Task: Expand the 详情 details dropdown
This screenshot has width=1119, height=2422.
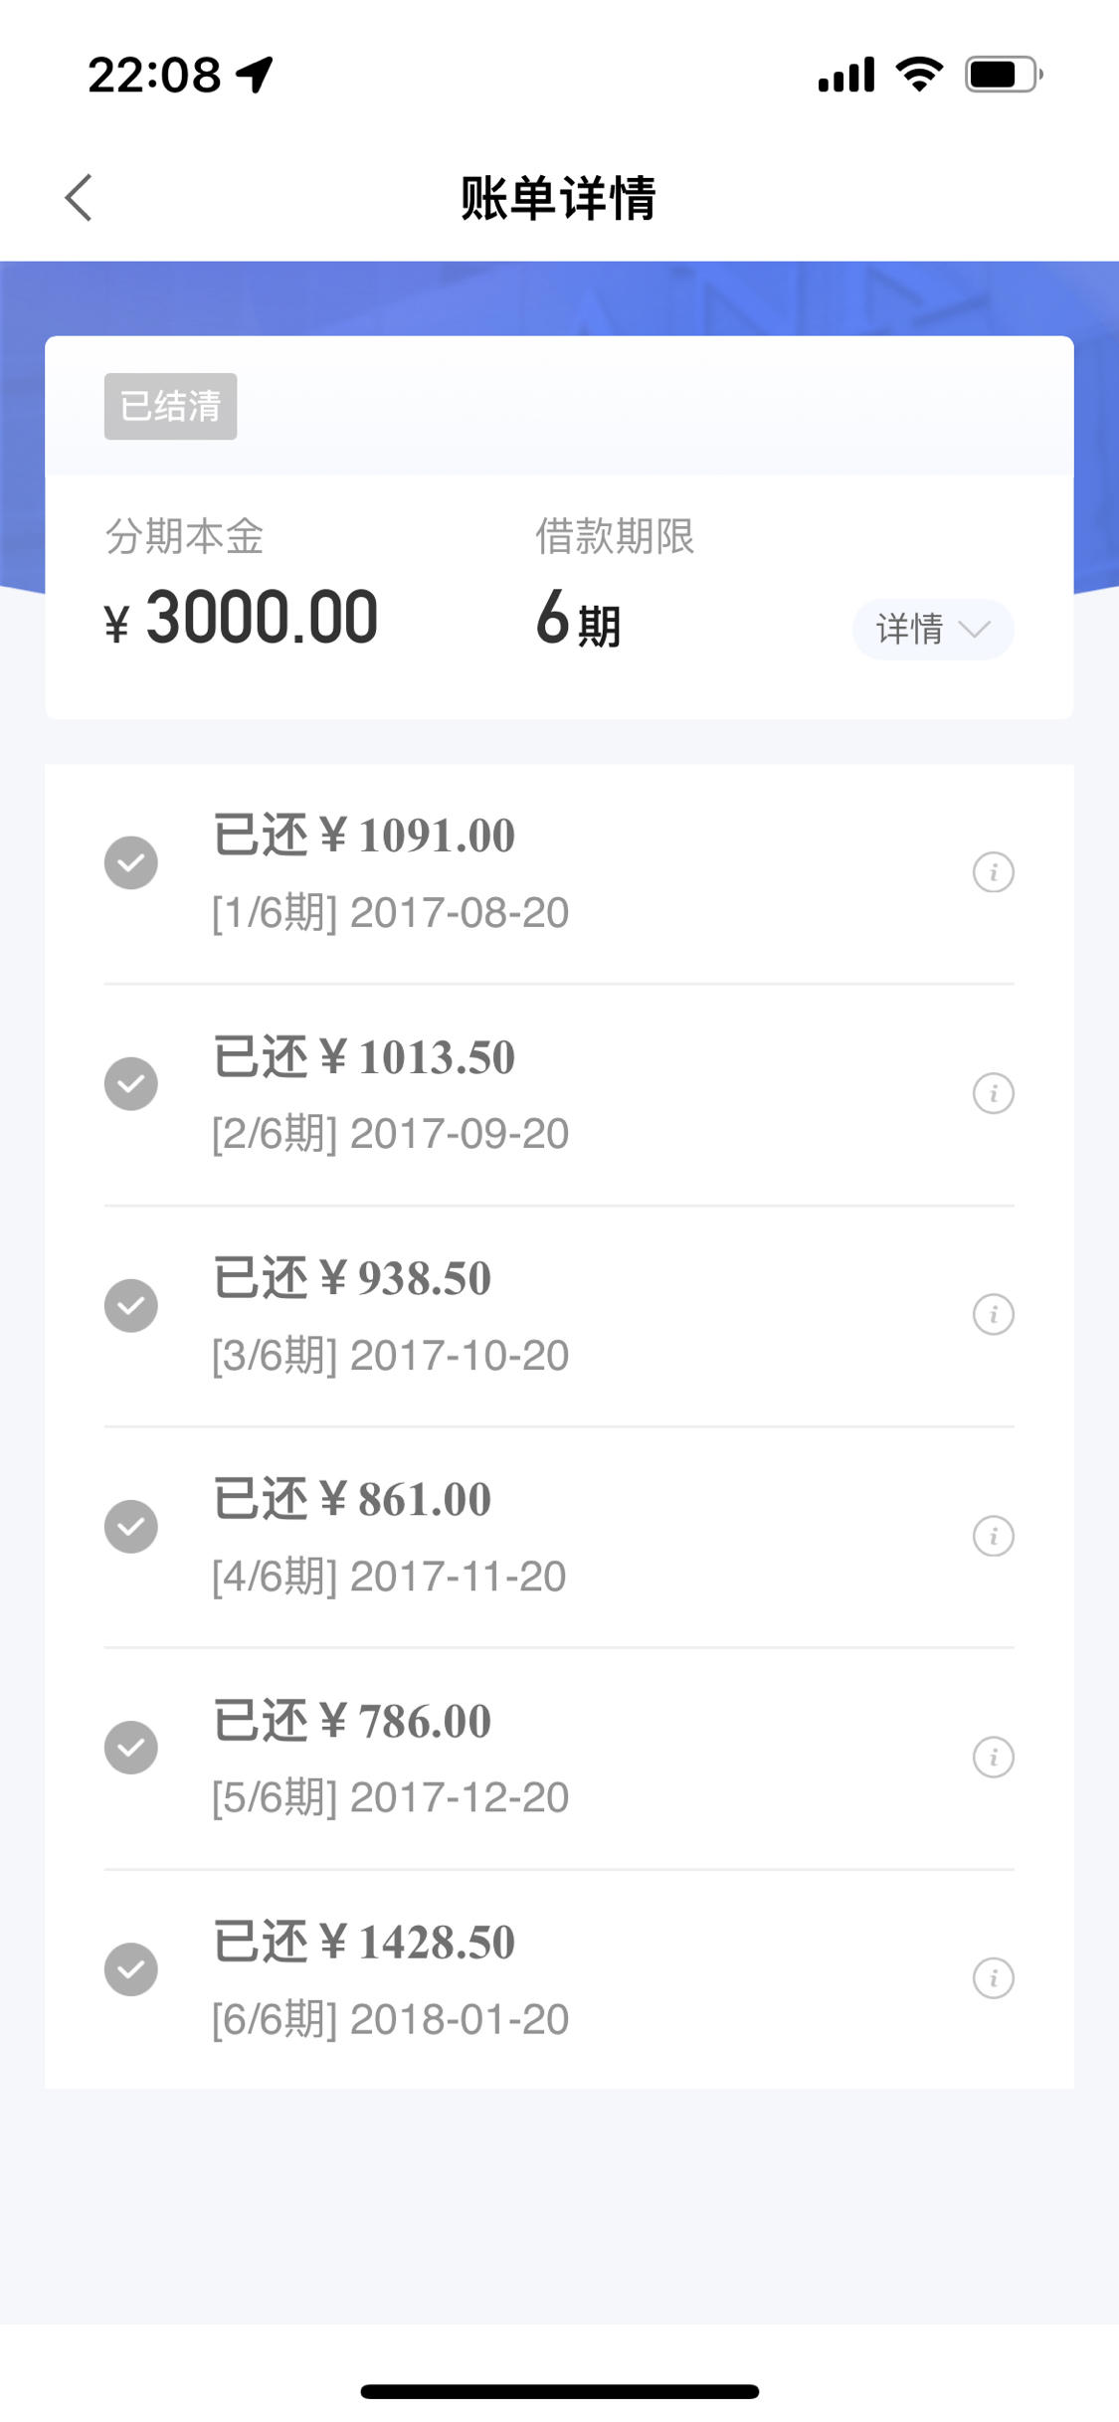Action: tap(933, 629)
